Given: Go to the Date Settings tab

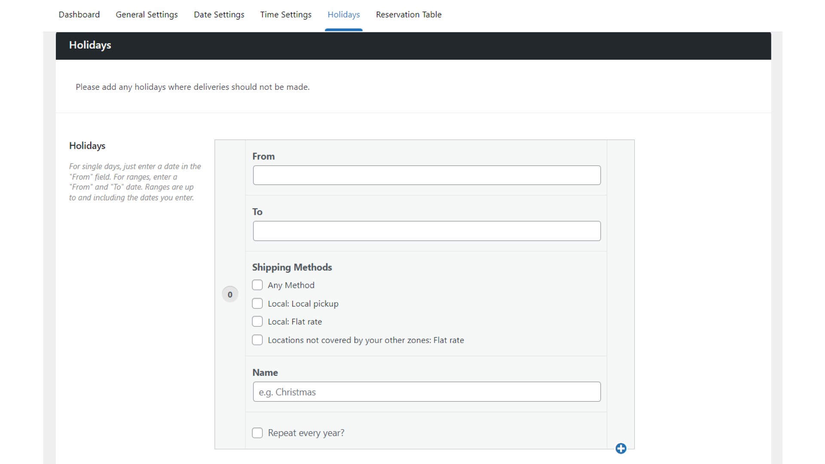Looking at the screenshot, I should (219, 15).
